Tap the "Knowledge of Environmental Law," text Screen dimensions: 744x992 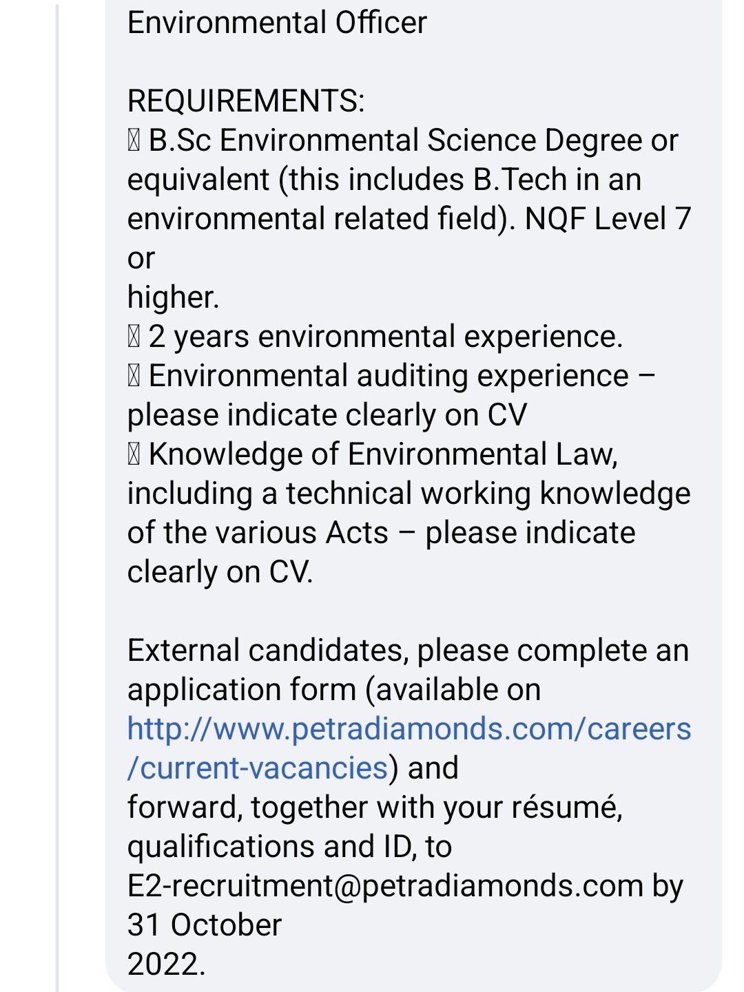coord(383,455)
